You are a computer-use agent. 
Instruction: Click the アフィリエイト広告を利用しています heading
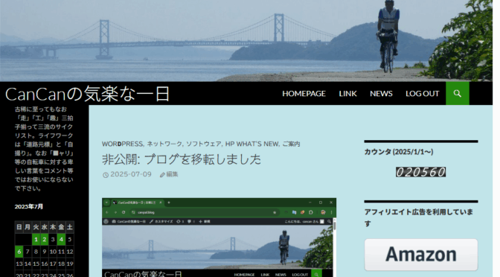(x=419, y=217)
